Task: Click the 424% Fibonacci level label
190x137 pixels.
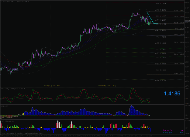Action: click(179, 74)
